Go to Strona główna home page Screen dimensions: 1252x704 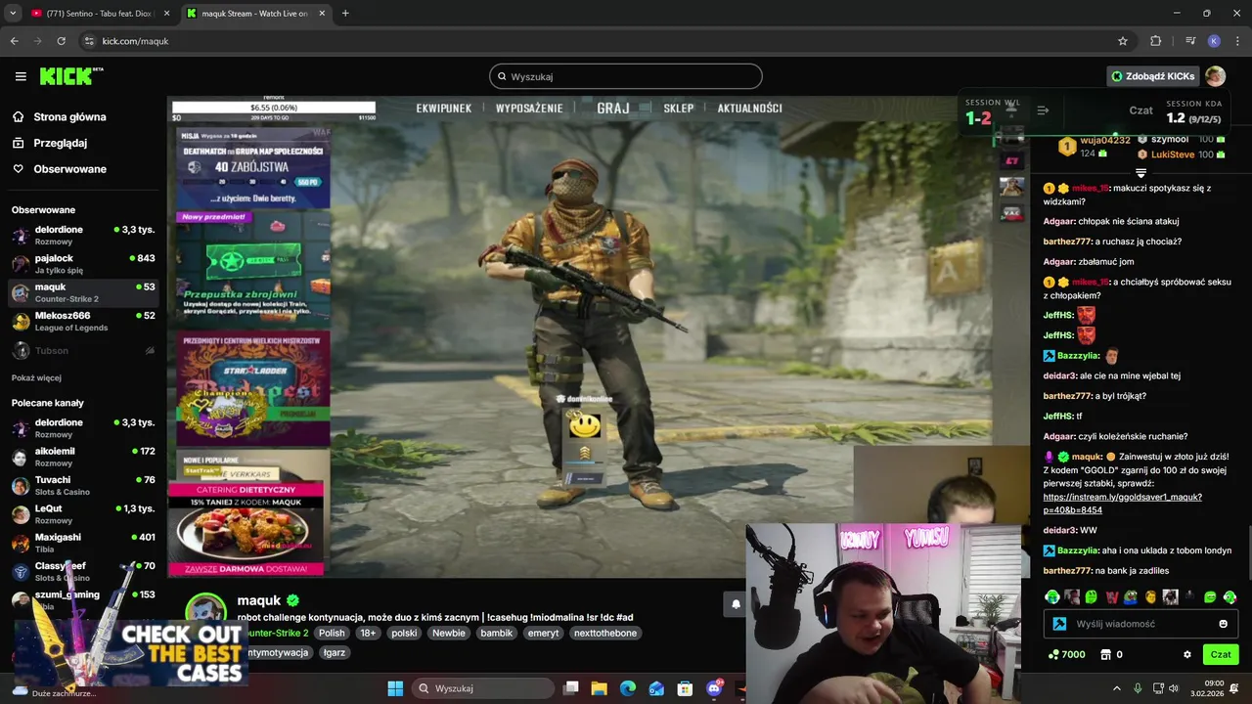click(69, 116)
